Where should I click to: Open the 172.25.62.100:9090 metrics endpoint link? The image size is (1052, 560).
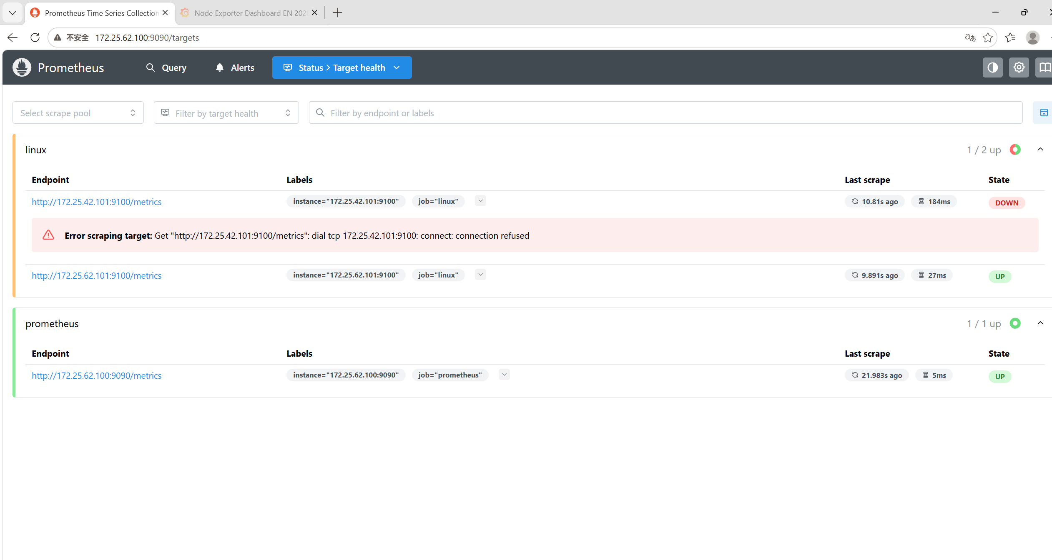point(97,376)
